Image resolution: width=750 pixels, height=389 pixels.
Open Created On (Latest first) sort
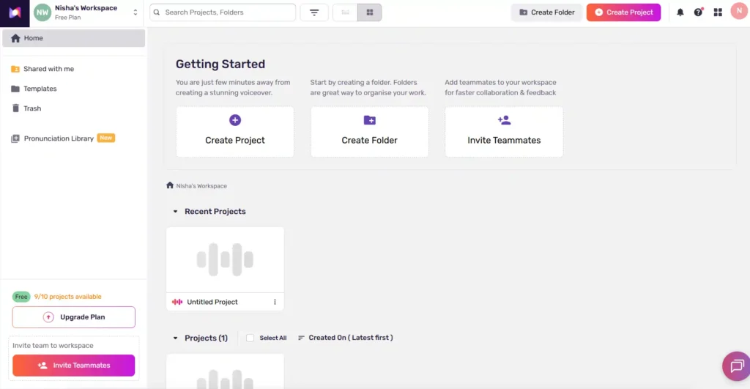tap(346, 338)
